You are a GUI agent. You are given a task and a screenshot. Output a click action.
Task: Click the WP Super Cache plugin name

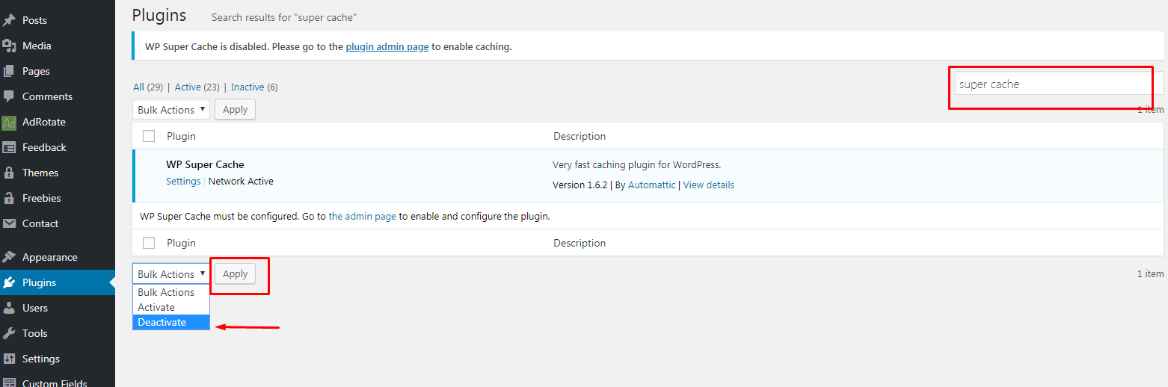click(205, 164)
